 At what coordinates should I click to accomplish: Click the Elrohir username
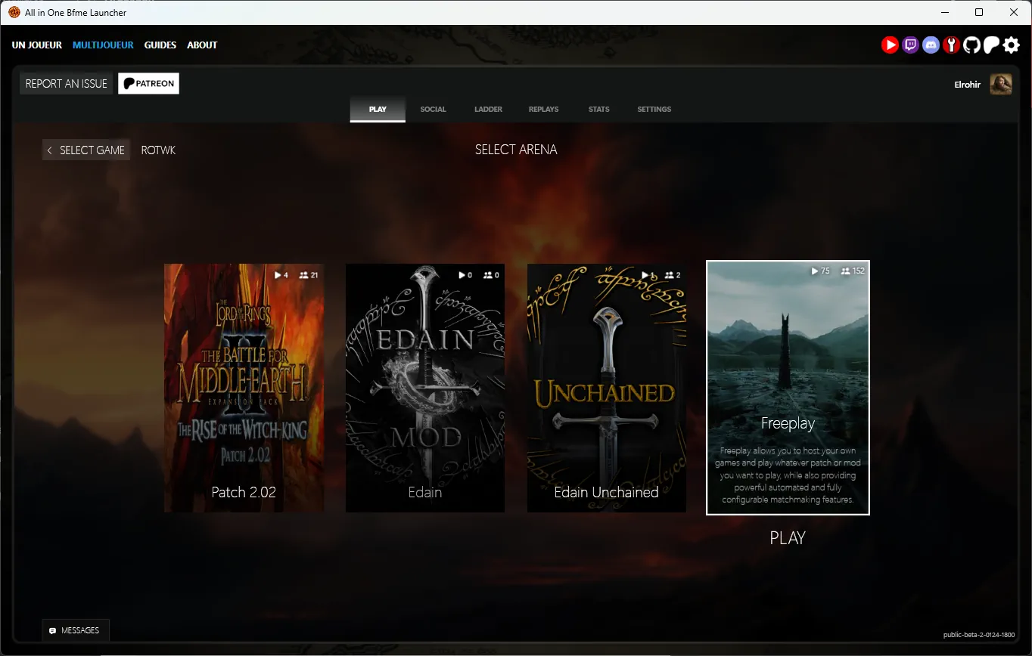click(x=968, y=85)
